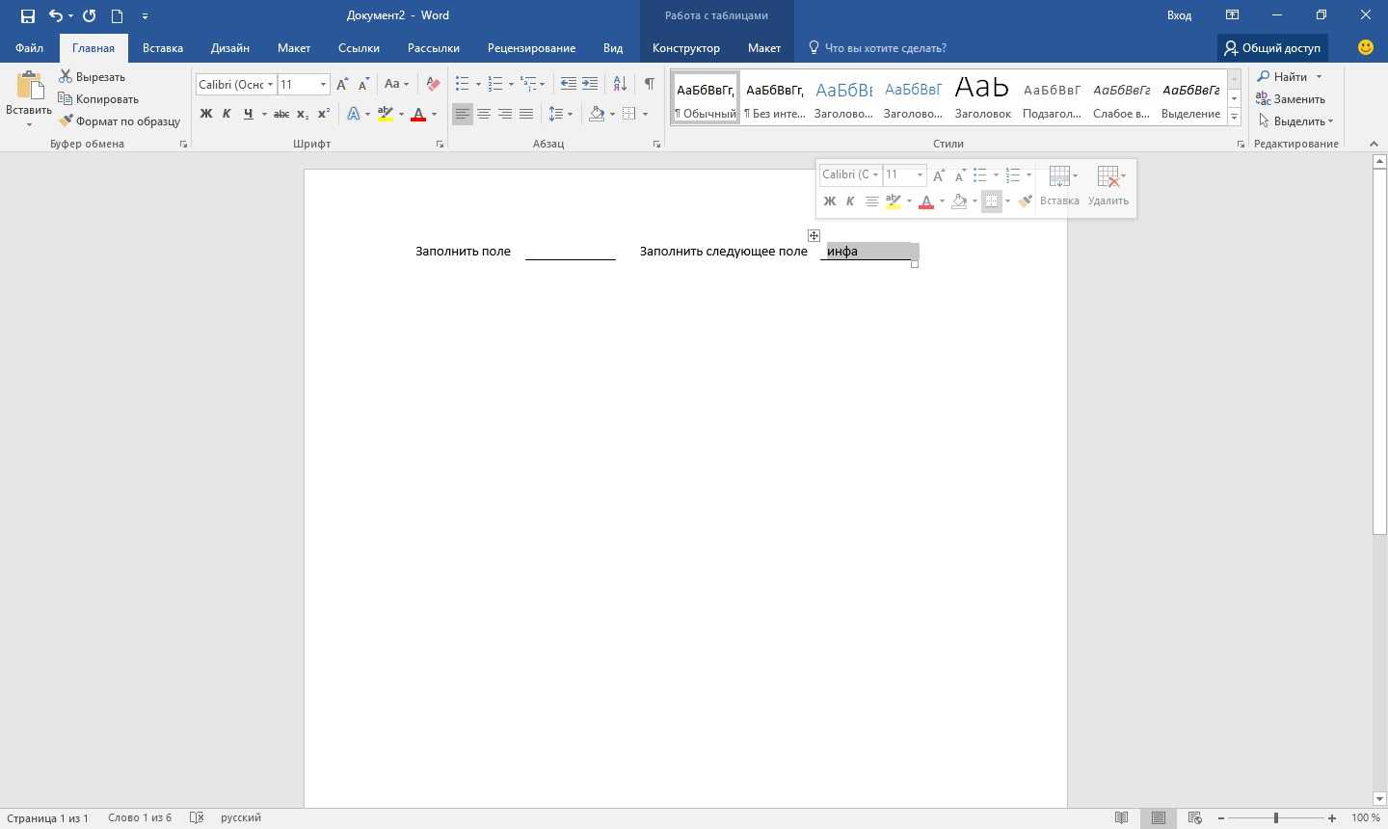The width and height of the screenshot is (1388, 829).
Task: Toggle show paragraph marks ¶
Action: coord(650,85)
